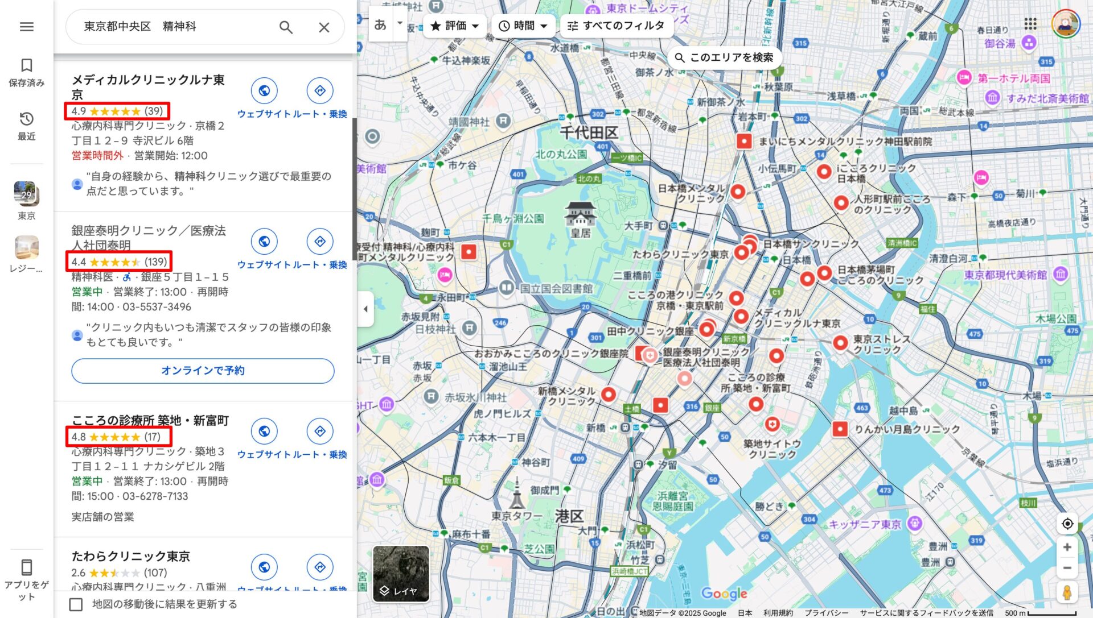This screenshot has height=618, width=1093.
Task: Open the Google account avatar
Action: tap(1066, 24)
